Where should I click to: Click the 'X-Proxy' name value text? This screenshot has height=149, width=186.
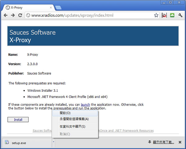point(33,55)
